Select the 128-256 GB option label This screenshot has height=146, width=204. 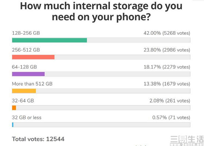click(26, 33)
